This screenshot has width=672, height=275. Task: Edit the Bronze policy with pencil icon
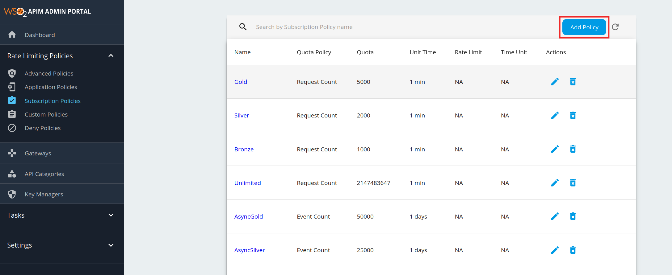click(x=555, y=149)
